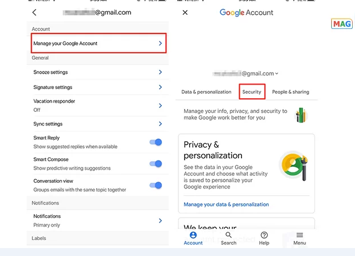
Task: Open the Manage your Google Account chevron
Action: (160, 43)
